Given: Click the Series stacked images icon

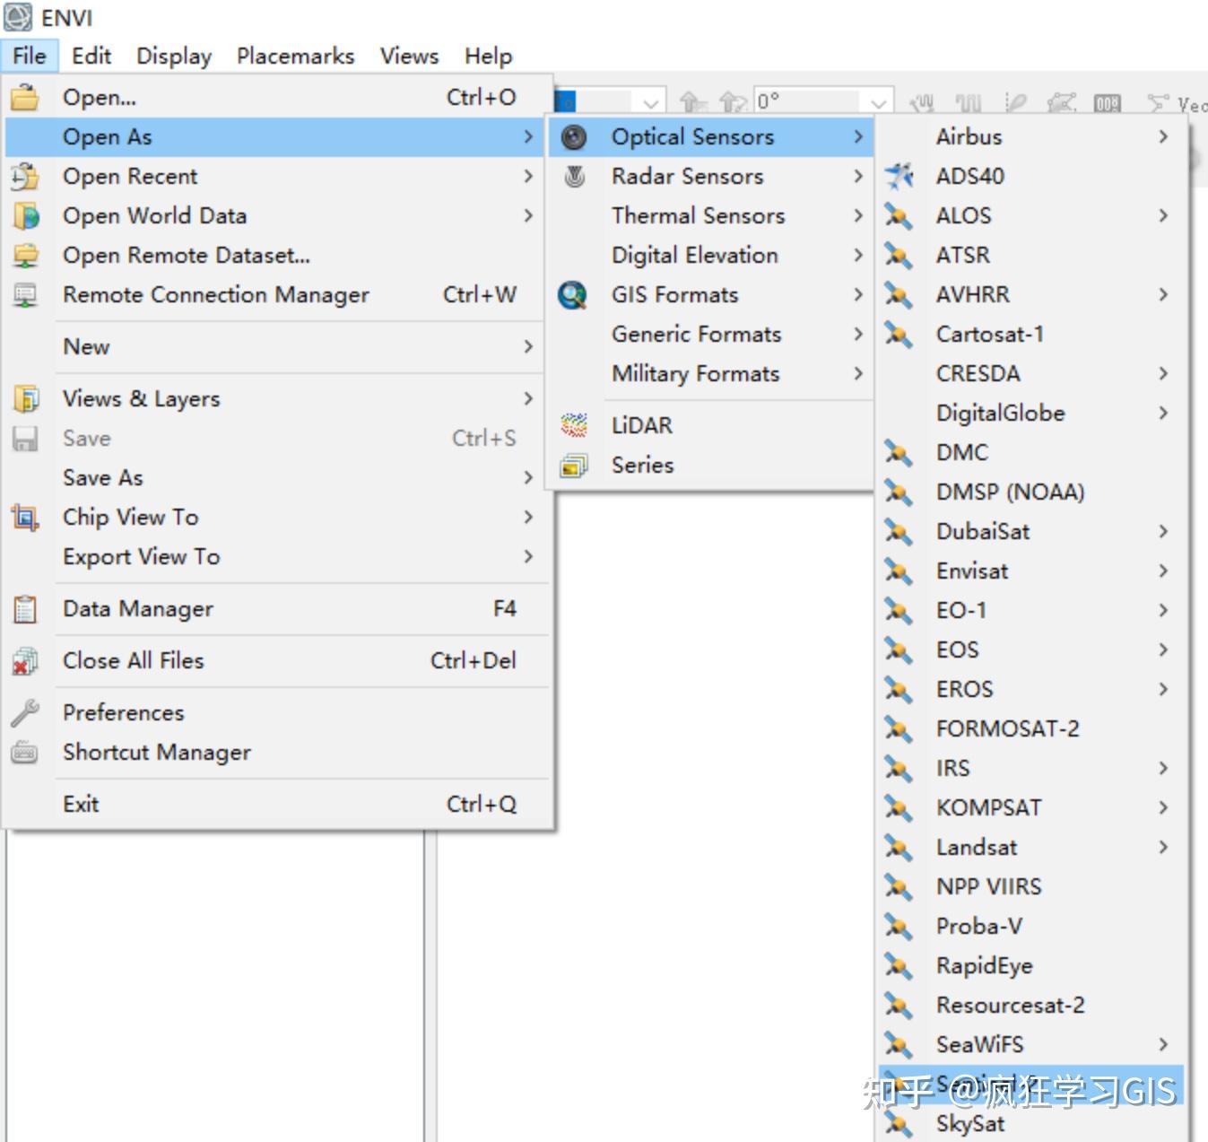Looking at the screenshot, I should 574,465.
